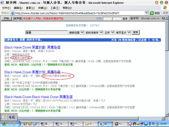Screen dimensions: 169x127
Task: Switch to the '赏...' Word taskbar window
Action: 46,124
